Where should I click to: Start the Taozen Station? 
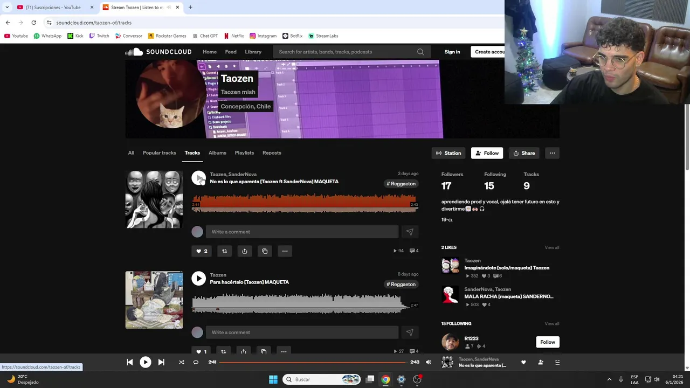tap(448, 153)
